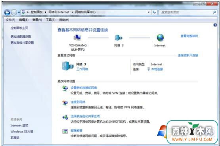
Task: Open 选择家庭组和共享选项 link
Action: (x=85, y=116)
